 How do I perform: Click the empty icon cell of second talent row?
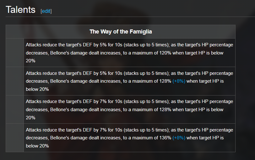15,81
